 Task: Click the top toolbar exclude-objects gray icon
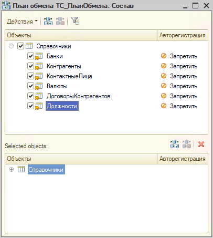point(60,21)
